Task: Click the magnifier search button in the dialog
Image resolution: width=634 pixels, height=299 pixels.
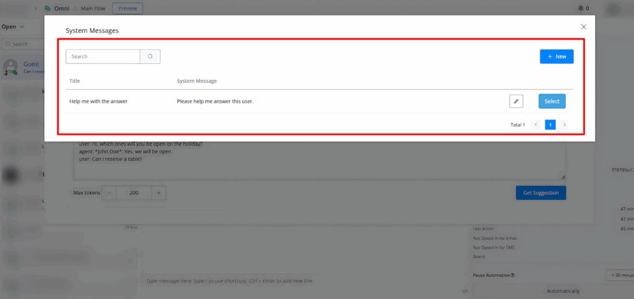Action: tap(150, 56)
